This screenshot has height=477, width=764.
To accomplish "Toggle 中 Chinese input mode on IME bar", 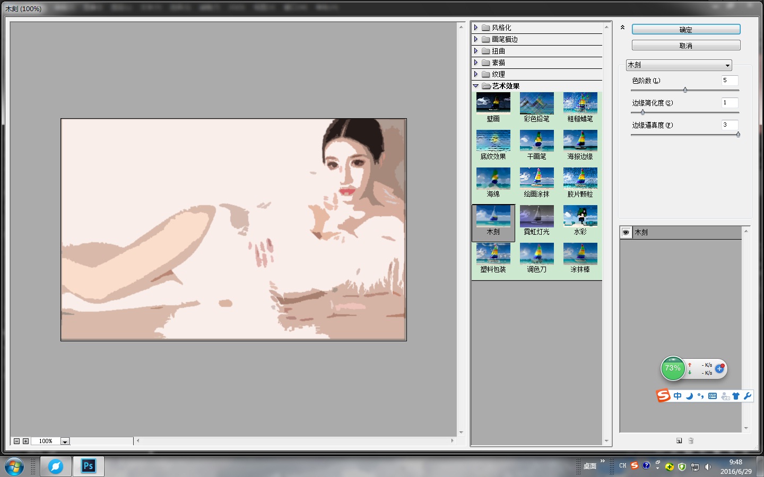I will [678, 396].
